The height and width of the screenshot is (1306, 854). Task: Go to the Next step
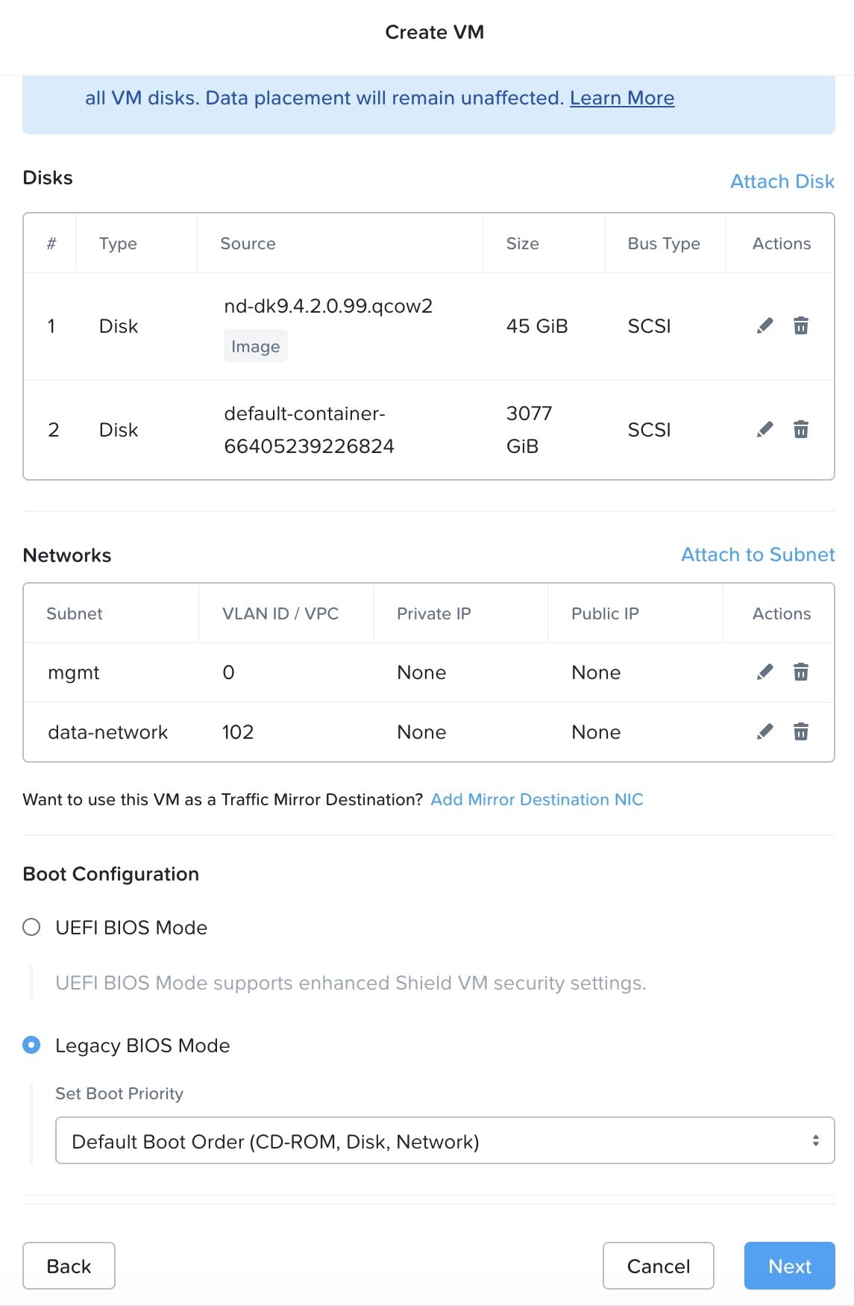point(789,1266)
